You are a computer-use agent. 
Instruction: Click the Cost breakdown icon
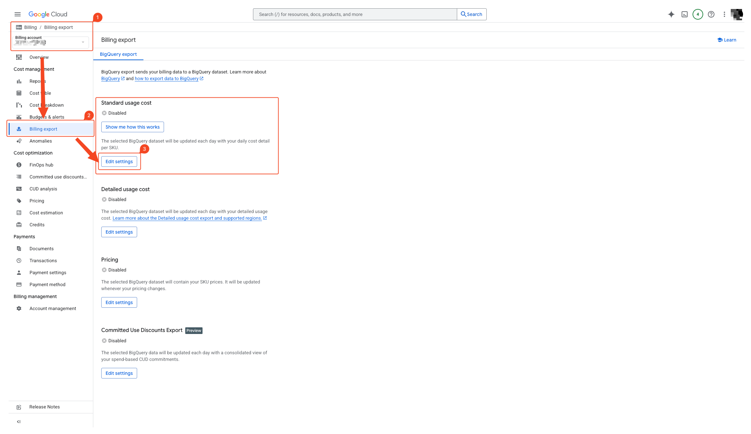pyautogui.click(x=19, y=105)
